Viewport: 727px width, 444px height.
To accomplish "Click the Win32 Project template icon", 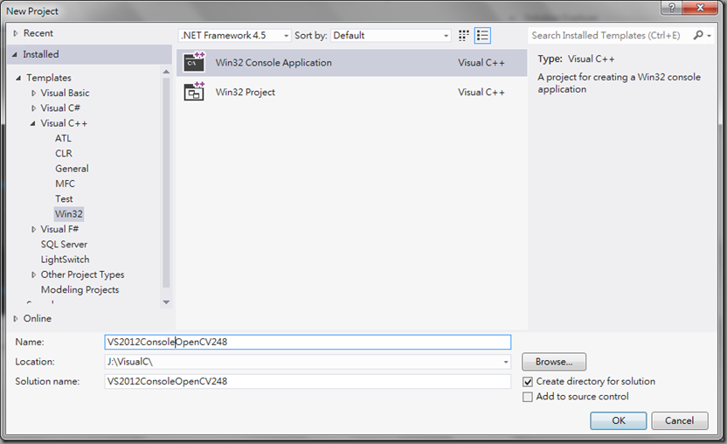I will pos(194,92).
